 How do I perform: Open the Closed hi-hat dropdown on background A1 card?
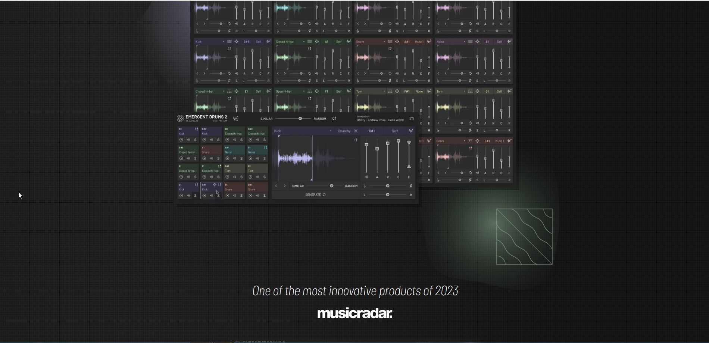pos(290,42)
